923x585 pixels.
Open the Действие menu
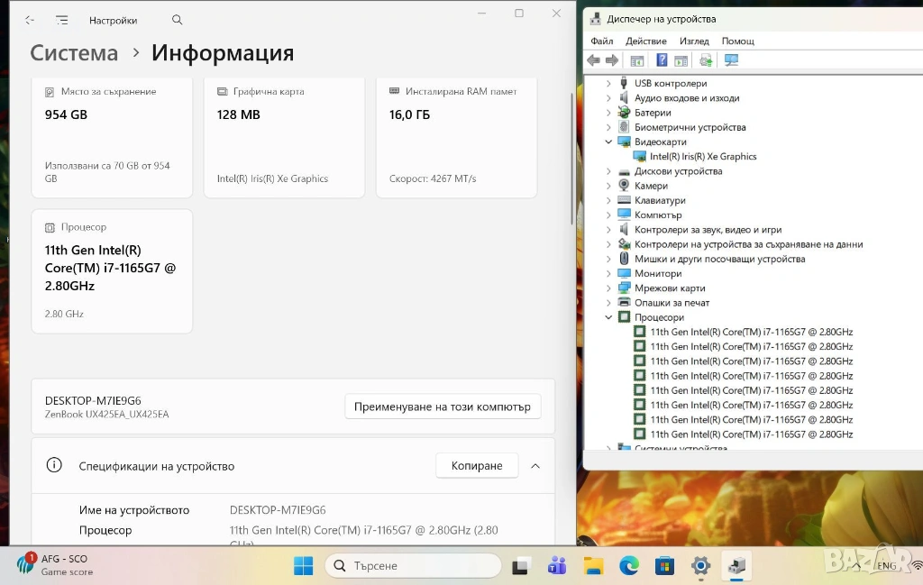pos(645,41)
